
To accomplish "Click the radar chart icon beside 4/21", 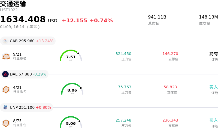I will pos(6,89).
